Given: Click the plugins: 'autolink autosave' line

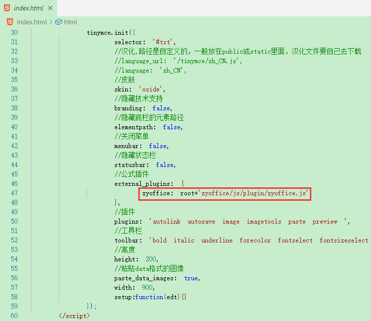Looking at the screenshot, I should click(x=232, y=222).
